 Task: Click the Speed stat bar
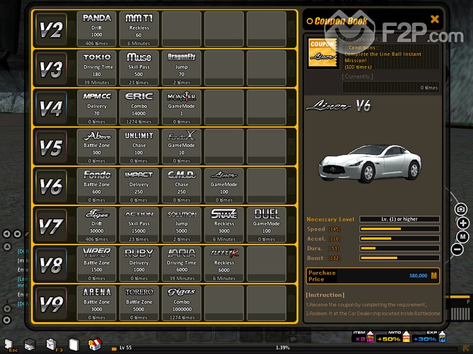399,229
